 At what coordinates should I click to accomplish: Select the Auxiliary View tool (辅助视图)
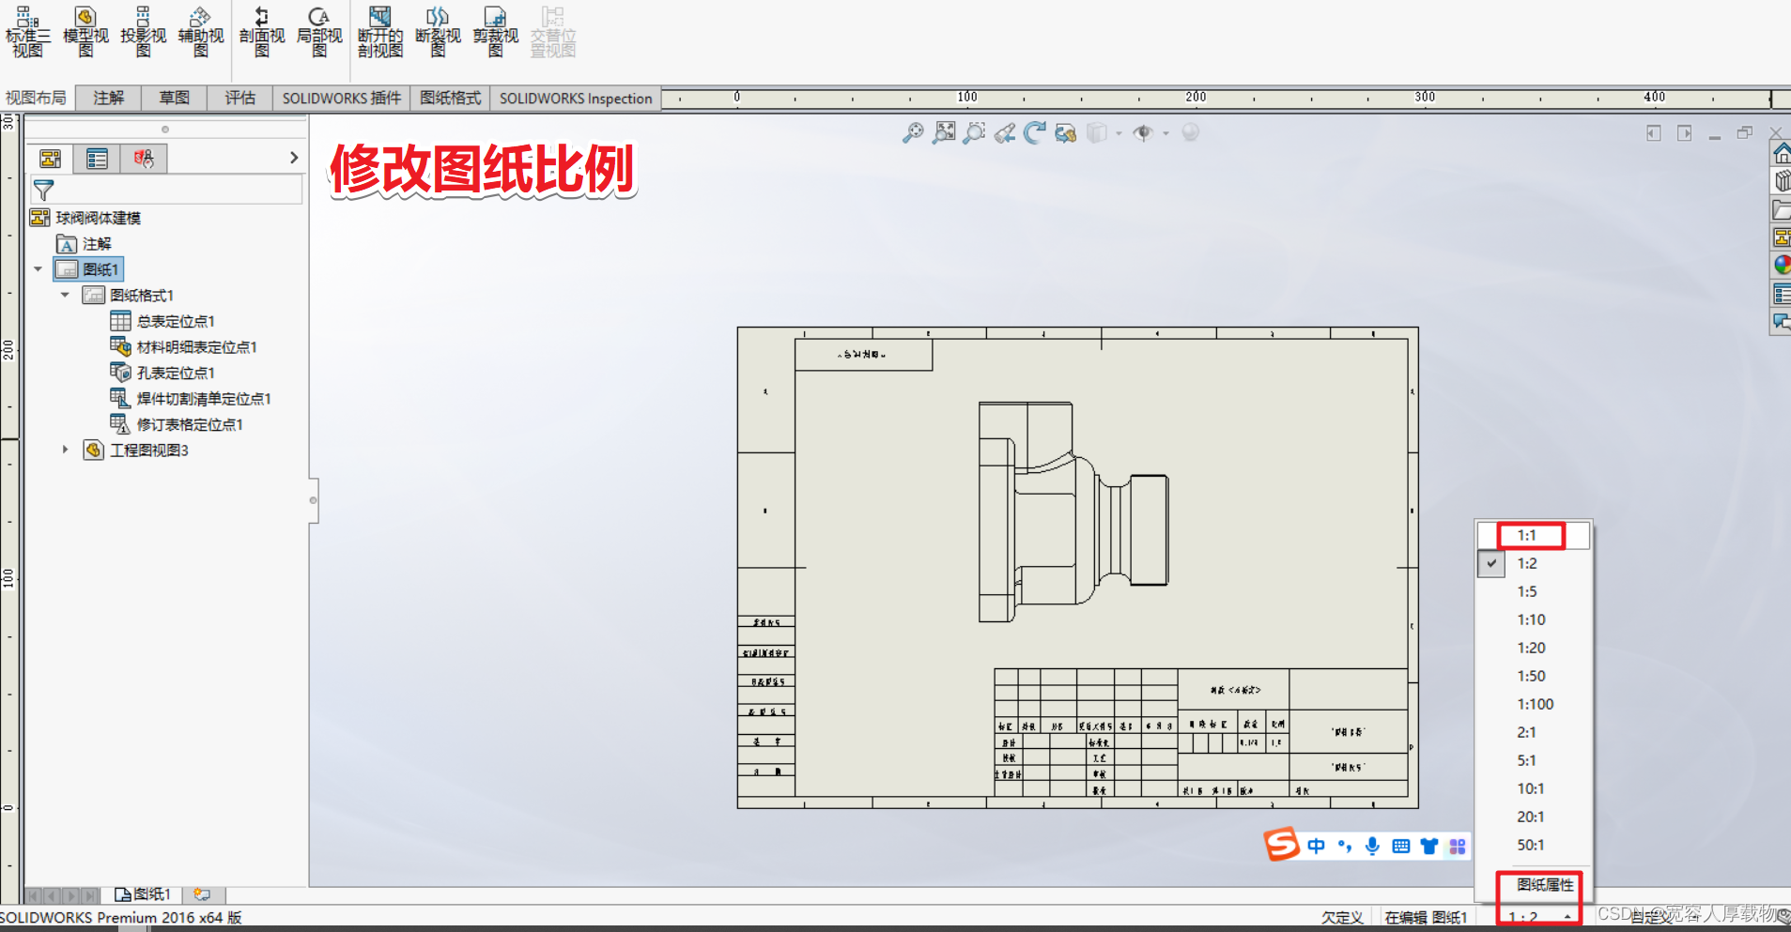201,31
